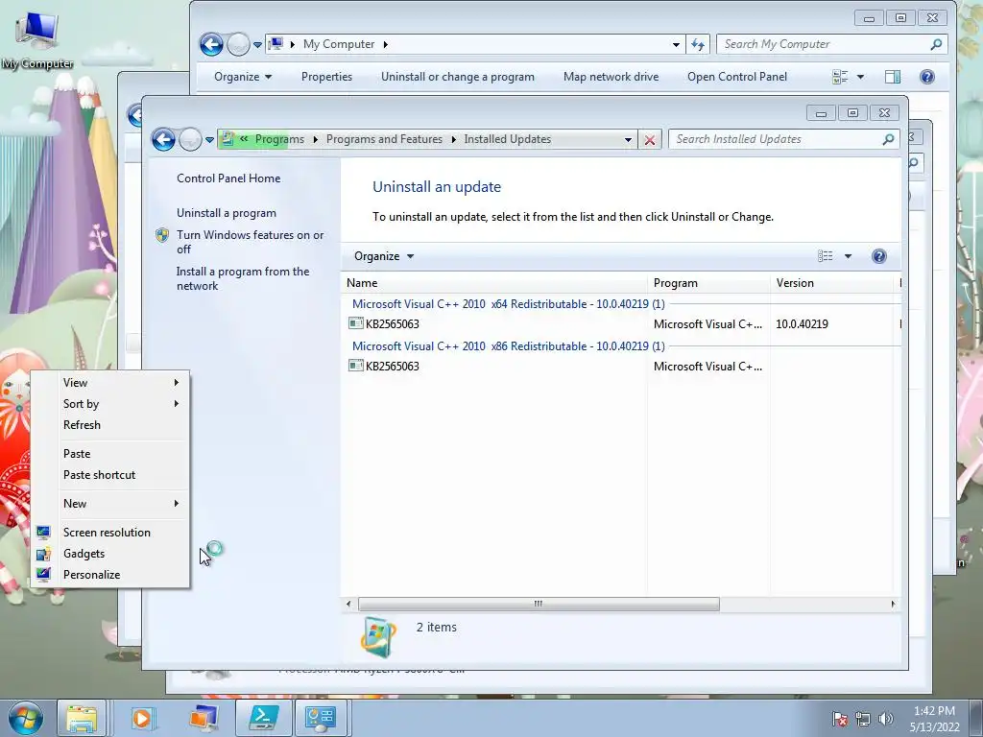Open Sort by submenu in context menu

pyautogui.click(x=110, y=404)
